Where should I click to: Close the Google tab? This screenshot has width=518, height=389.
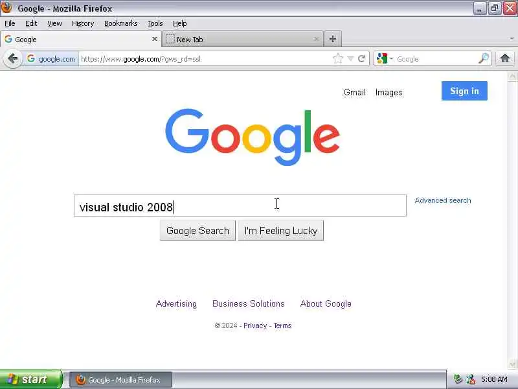(x=154, y=39)
